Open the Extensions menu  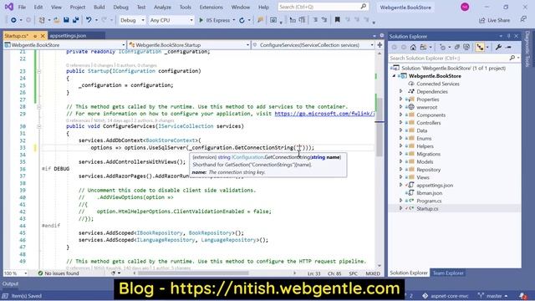pos(211,7)
